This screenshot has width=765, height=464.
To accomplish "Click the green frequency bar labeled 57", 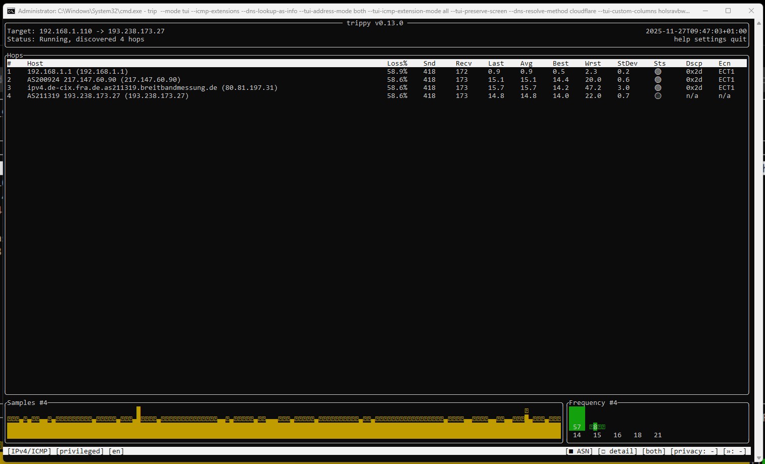I will point(577,419).
